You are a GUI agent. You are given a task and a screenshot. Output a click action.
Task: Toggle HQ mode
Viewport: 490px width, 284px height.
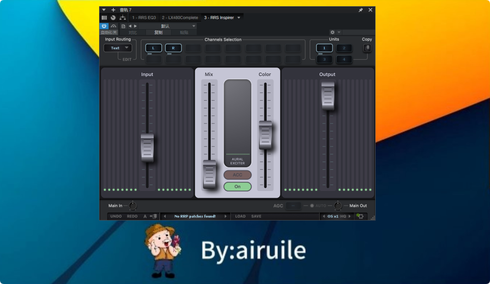[x=343, y=216]
